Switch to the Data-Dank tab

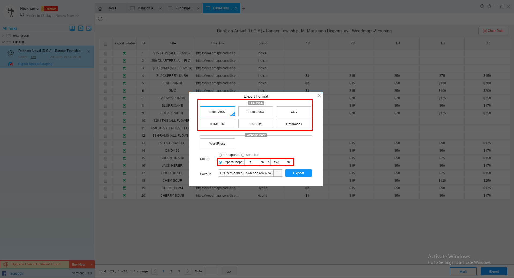(221, 8)
